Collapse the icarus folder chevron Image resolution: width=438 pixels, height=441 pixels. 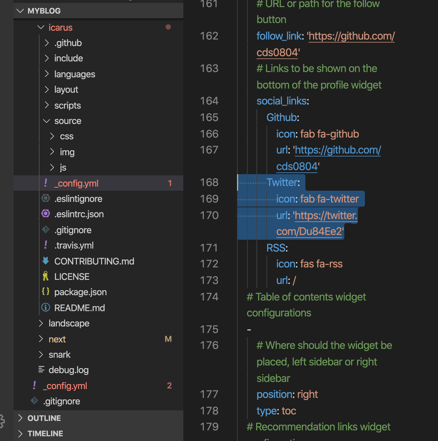(x=41, y=27)
